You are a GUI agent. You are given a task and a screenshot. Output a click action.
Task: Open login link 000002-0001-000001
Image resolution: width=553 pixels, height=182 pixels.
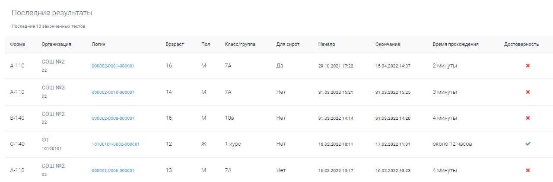113,66
